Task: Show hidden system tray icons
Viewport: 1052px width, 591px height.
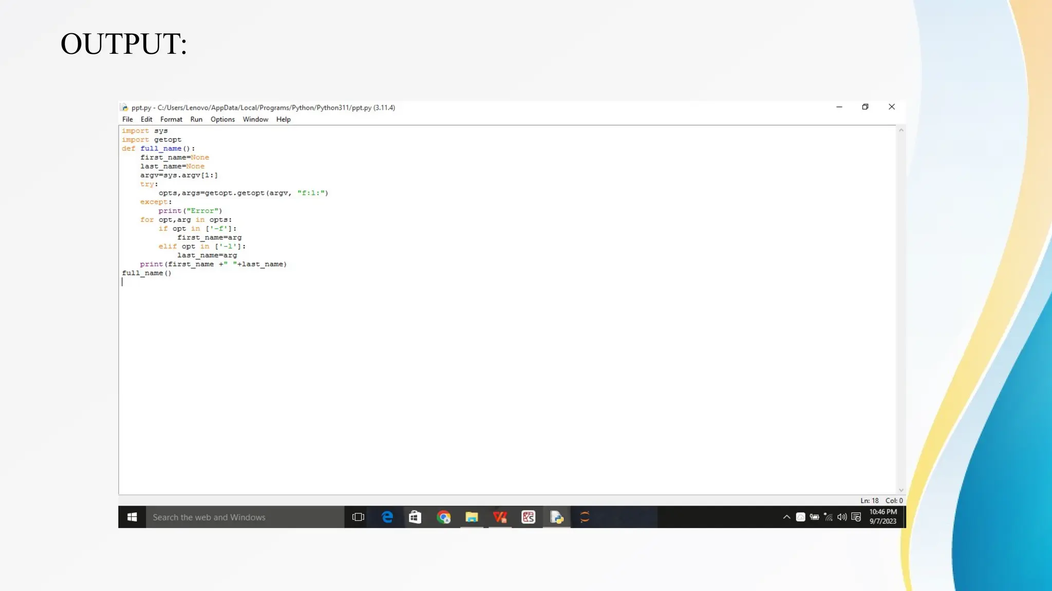Action: tap(786, 517)
